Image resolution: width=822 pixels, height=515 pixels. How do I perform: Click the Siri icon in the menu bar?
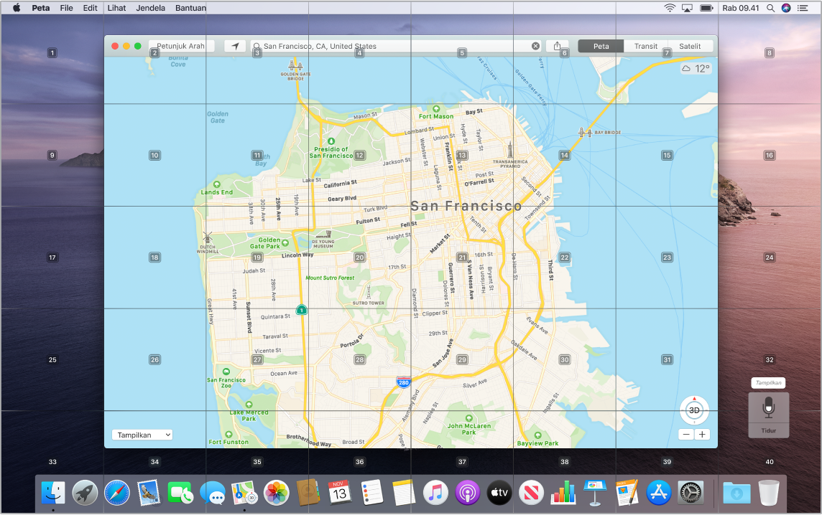tap(786, 8)
